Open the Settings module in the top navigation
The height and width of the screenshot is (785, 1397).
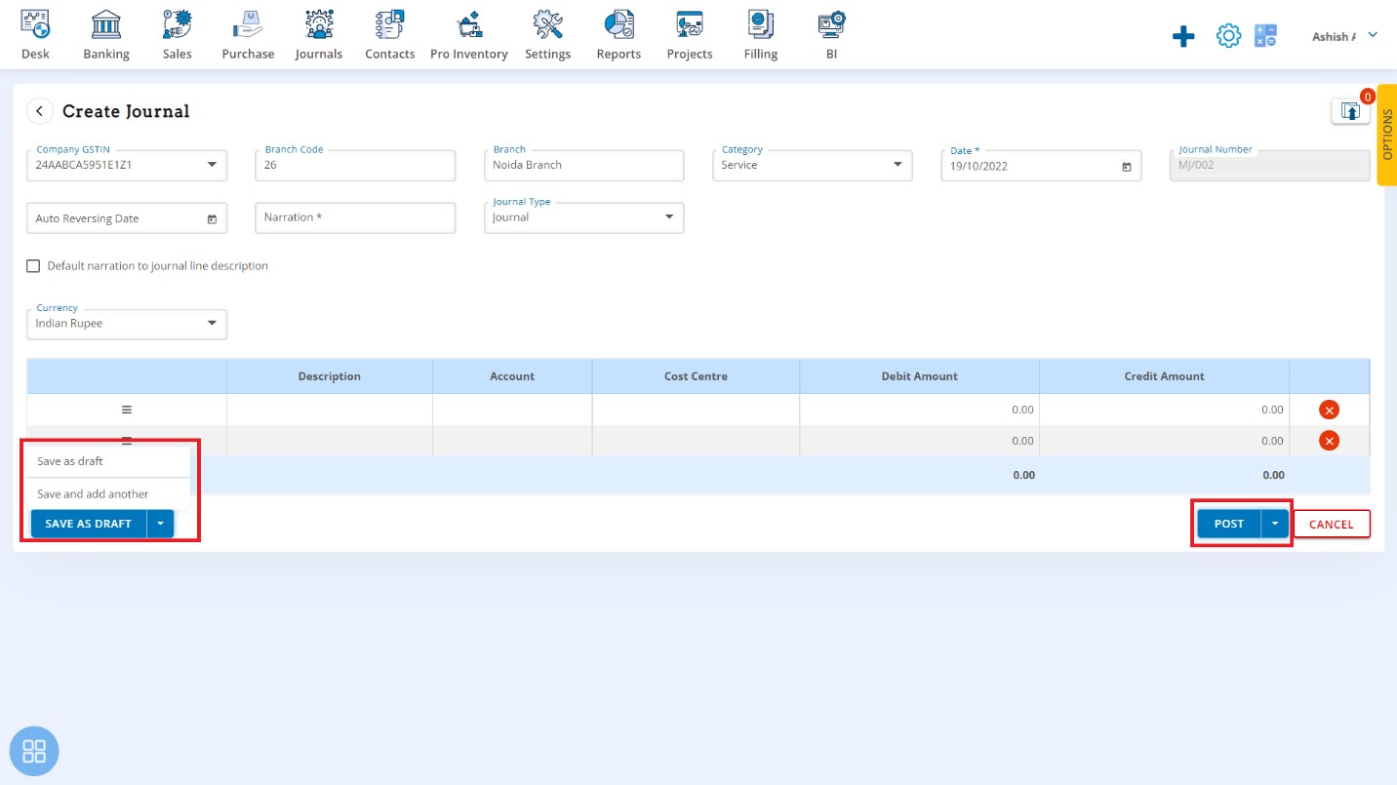coord(548,35)
